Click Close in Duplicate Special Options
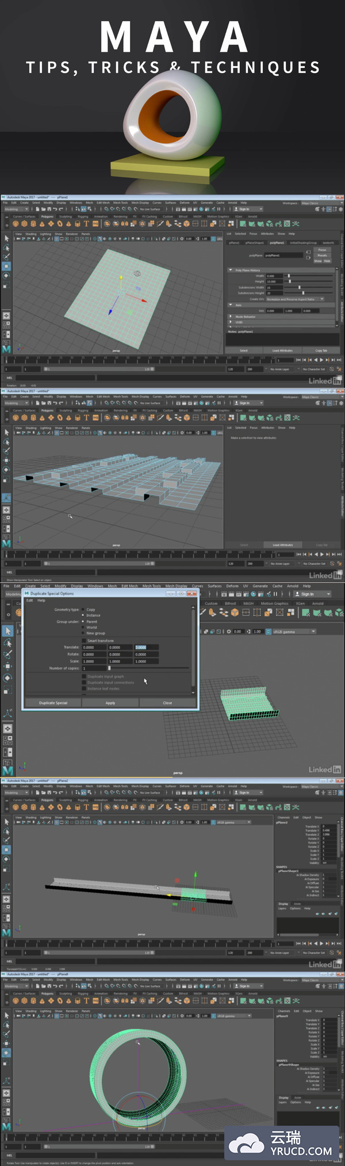The image size is (345, 1166). click(x=167, y=703)
